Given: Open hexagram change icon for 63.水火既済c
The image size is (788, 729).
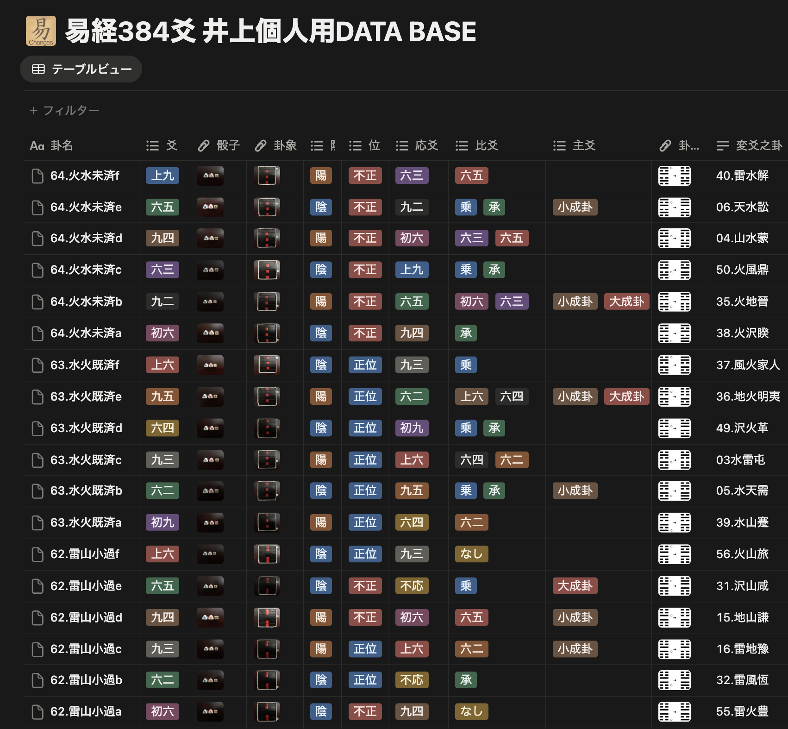Looking at the screenshot, I should point(674,460).
